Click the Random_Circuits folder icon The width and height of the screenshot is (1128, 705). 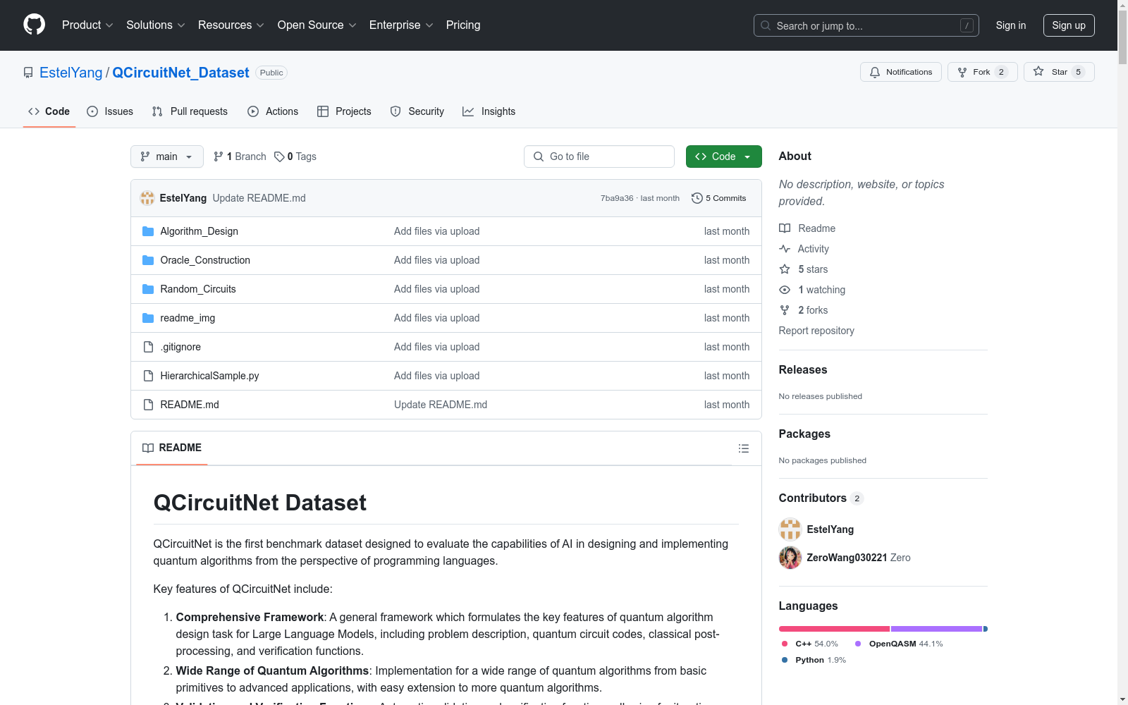pyautogui.click(x=148, y=289)
